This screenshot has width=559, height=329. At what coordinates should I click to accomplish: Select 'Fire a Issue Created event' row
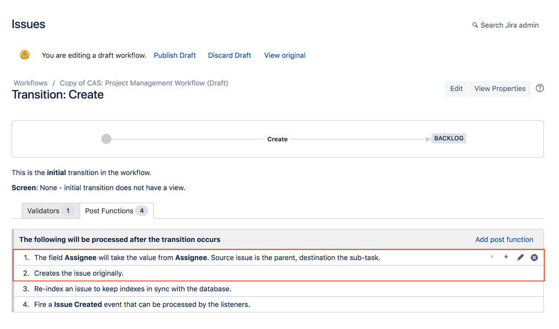point(279,304)
